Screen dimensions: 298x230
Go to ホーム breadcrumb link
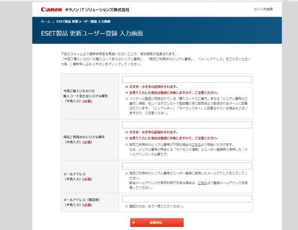(x=46, y=22)
